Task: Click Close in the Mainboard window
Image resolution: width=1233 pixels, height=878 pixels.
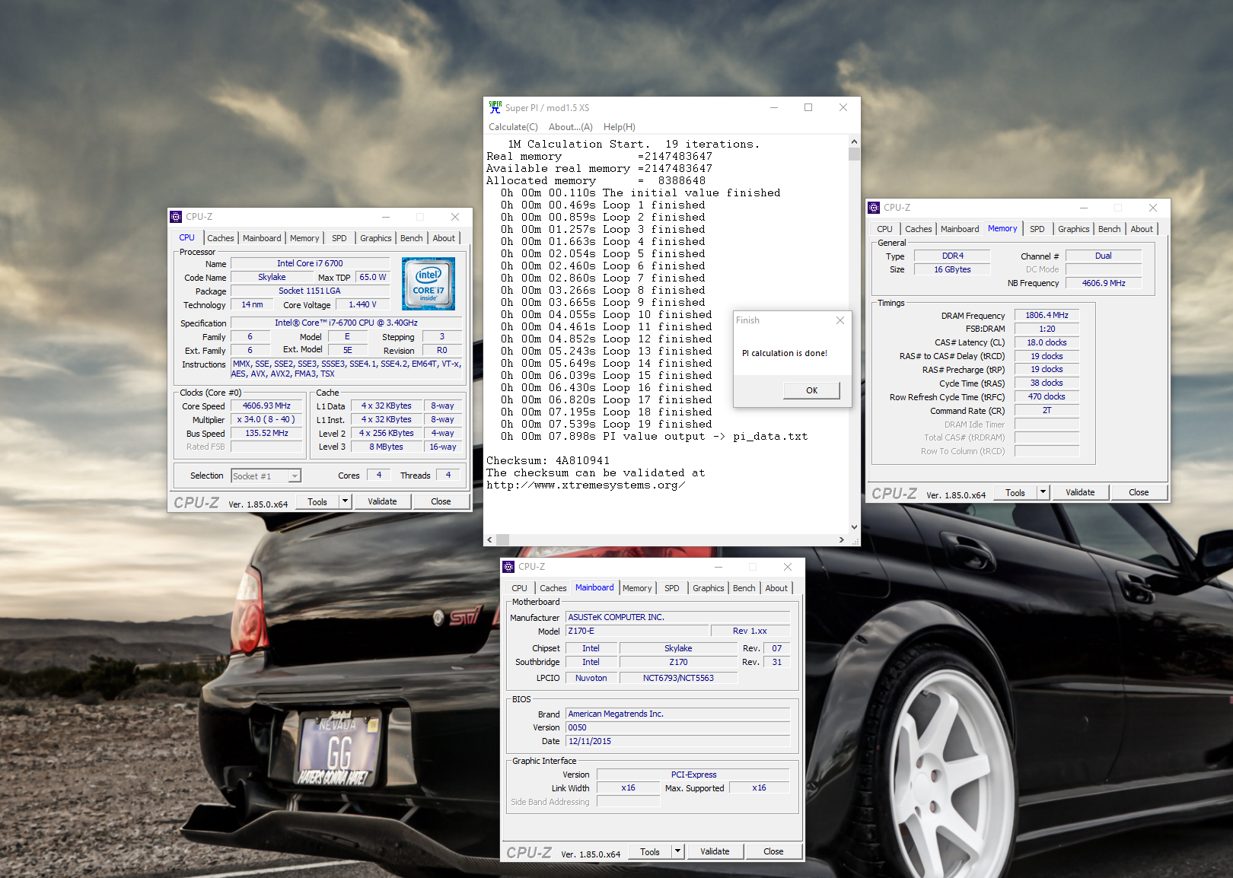Action: point(773,852)
